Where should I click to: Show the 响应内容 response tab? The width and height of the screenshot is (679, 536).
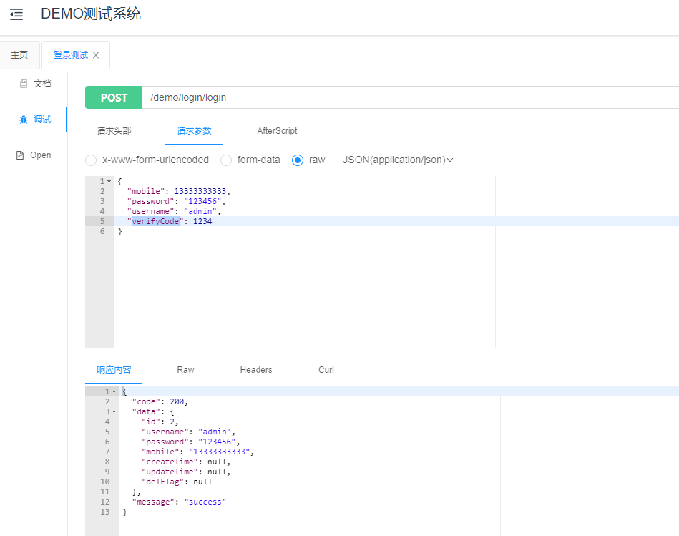[114, 370]
